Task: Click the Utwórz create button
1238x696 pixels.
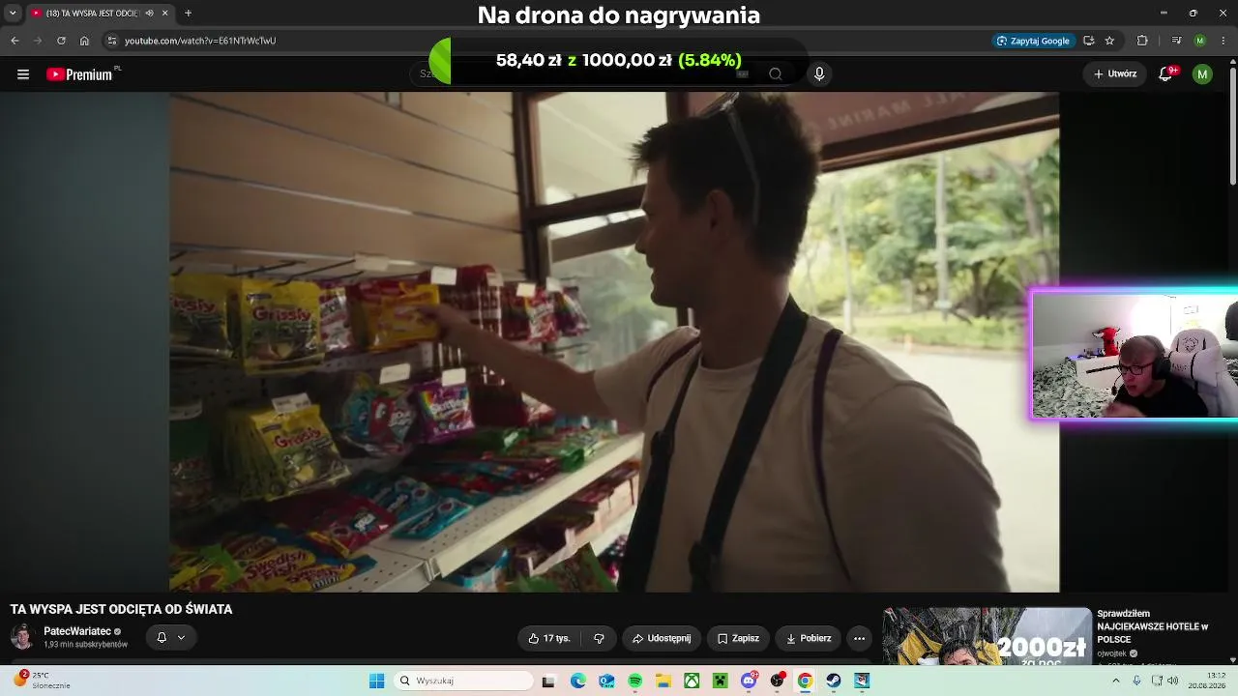Action: [1115, 74]
